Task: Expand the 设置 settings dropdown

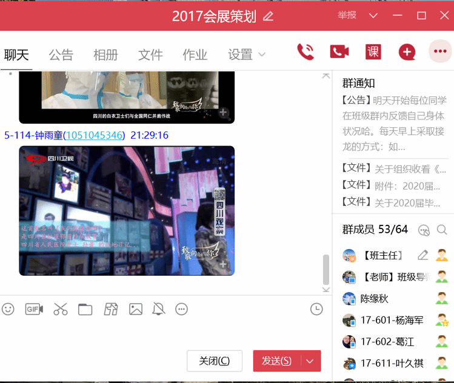Action: [x=247, y=55]
